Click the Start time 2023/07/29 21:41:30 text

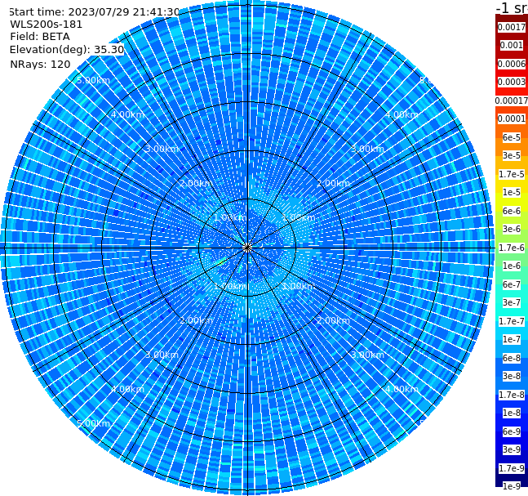94,12
